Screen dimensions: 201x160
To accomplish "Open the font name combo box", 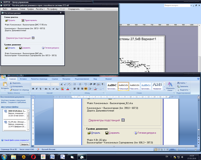I will click(41, 84).
